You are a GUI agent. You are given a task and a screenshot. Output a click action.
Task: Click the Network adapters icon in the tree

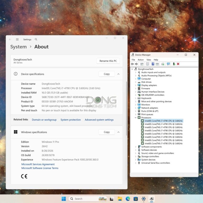(139, 108)
